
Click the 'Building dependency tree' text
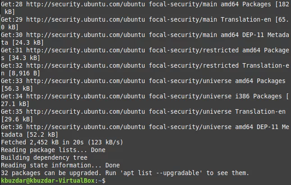(44, 157)
